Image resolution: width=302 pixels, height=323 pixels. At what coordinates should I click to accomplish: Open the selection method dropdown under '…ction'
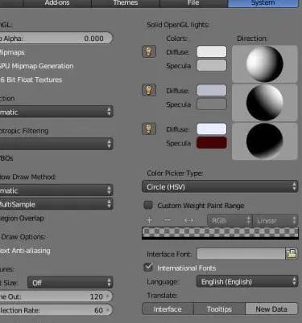pos(56,112)
